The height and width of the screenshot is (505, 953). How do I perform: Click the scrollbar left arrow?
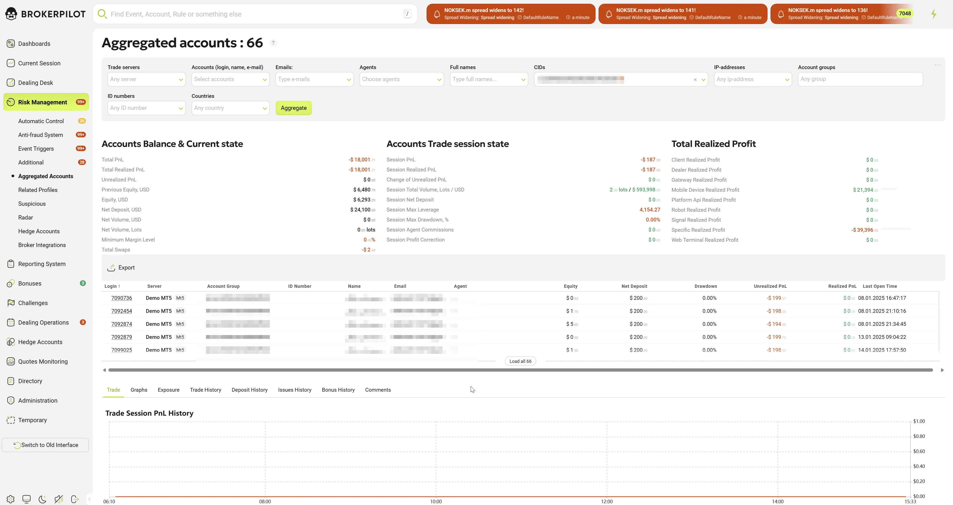tap(104, 370)
